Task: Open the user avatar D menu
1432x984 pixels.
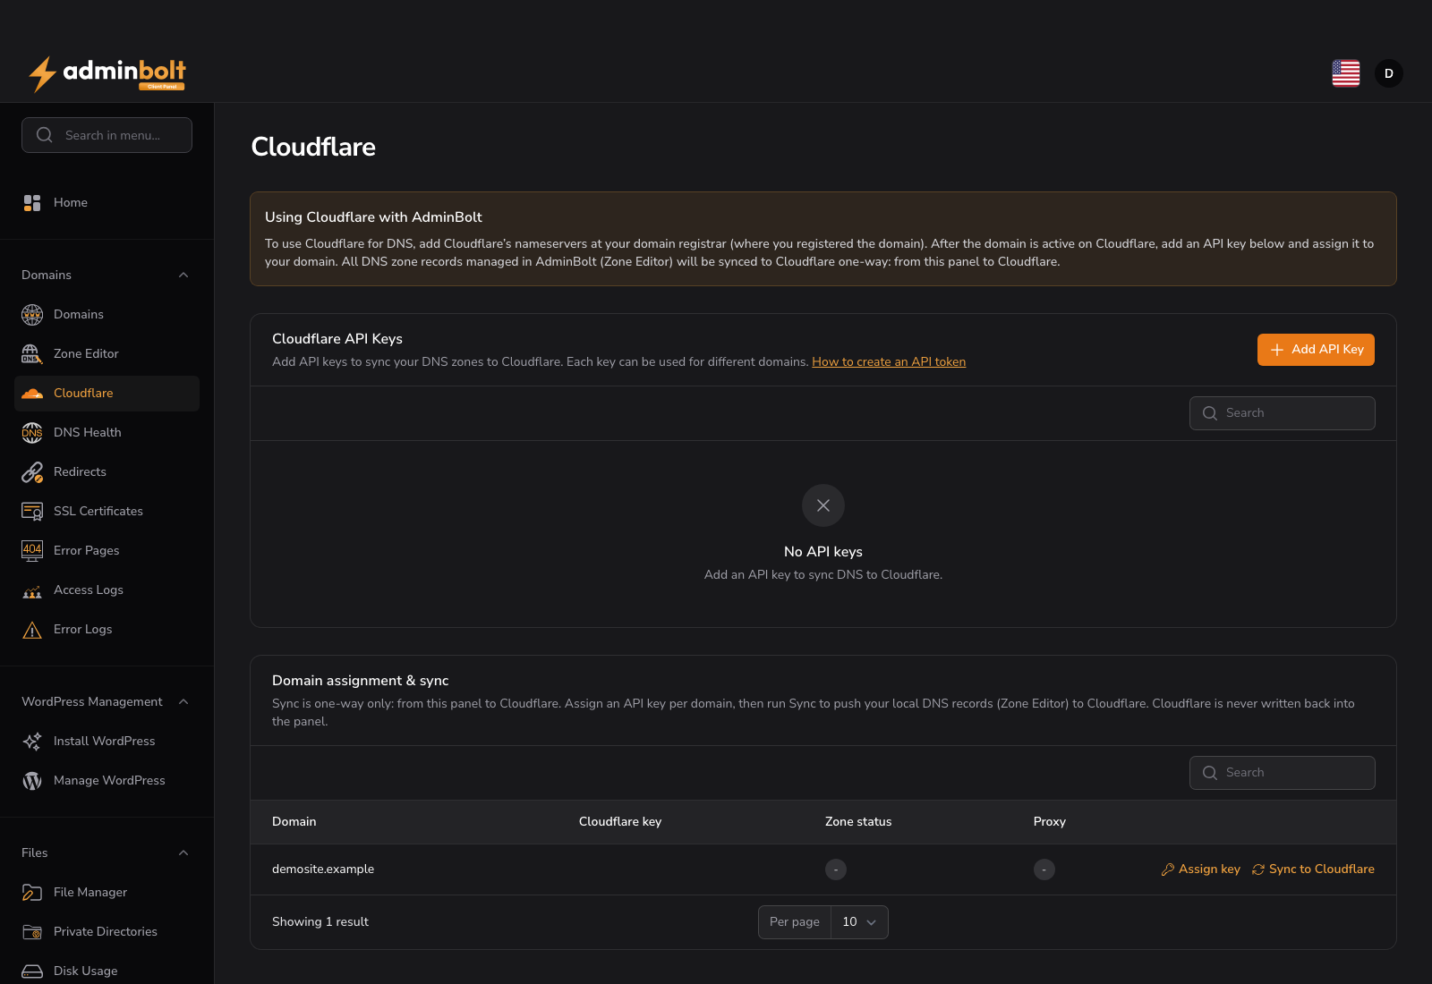Action: 1389,73
